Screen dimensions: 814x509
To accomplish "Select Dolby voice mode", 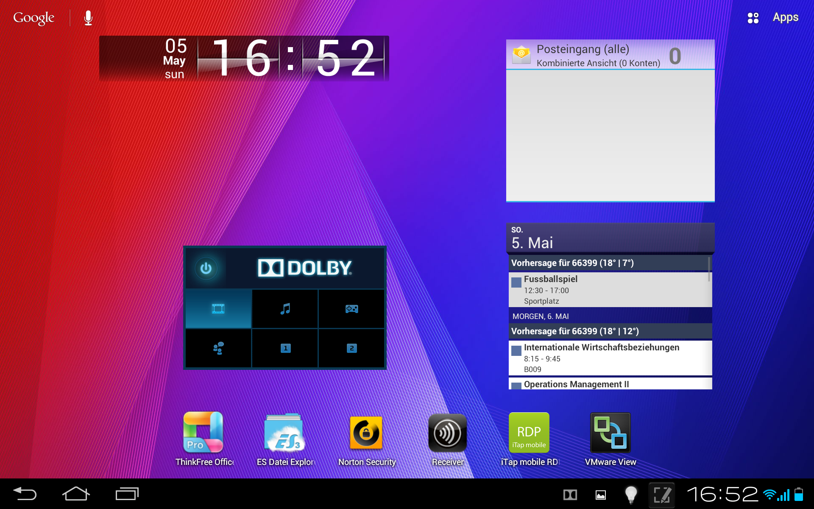I will [218, 348].
